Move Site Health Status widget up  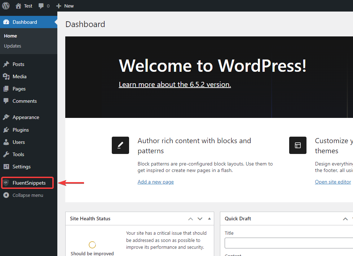pos(190,219)
